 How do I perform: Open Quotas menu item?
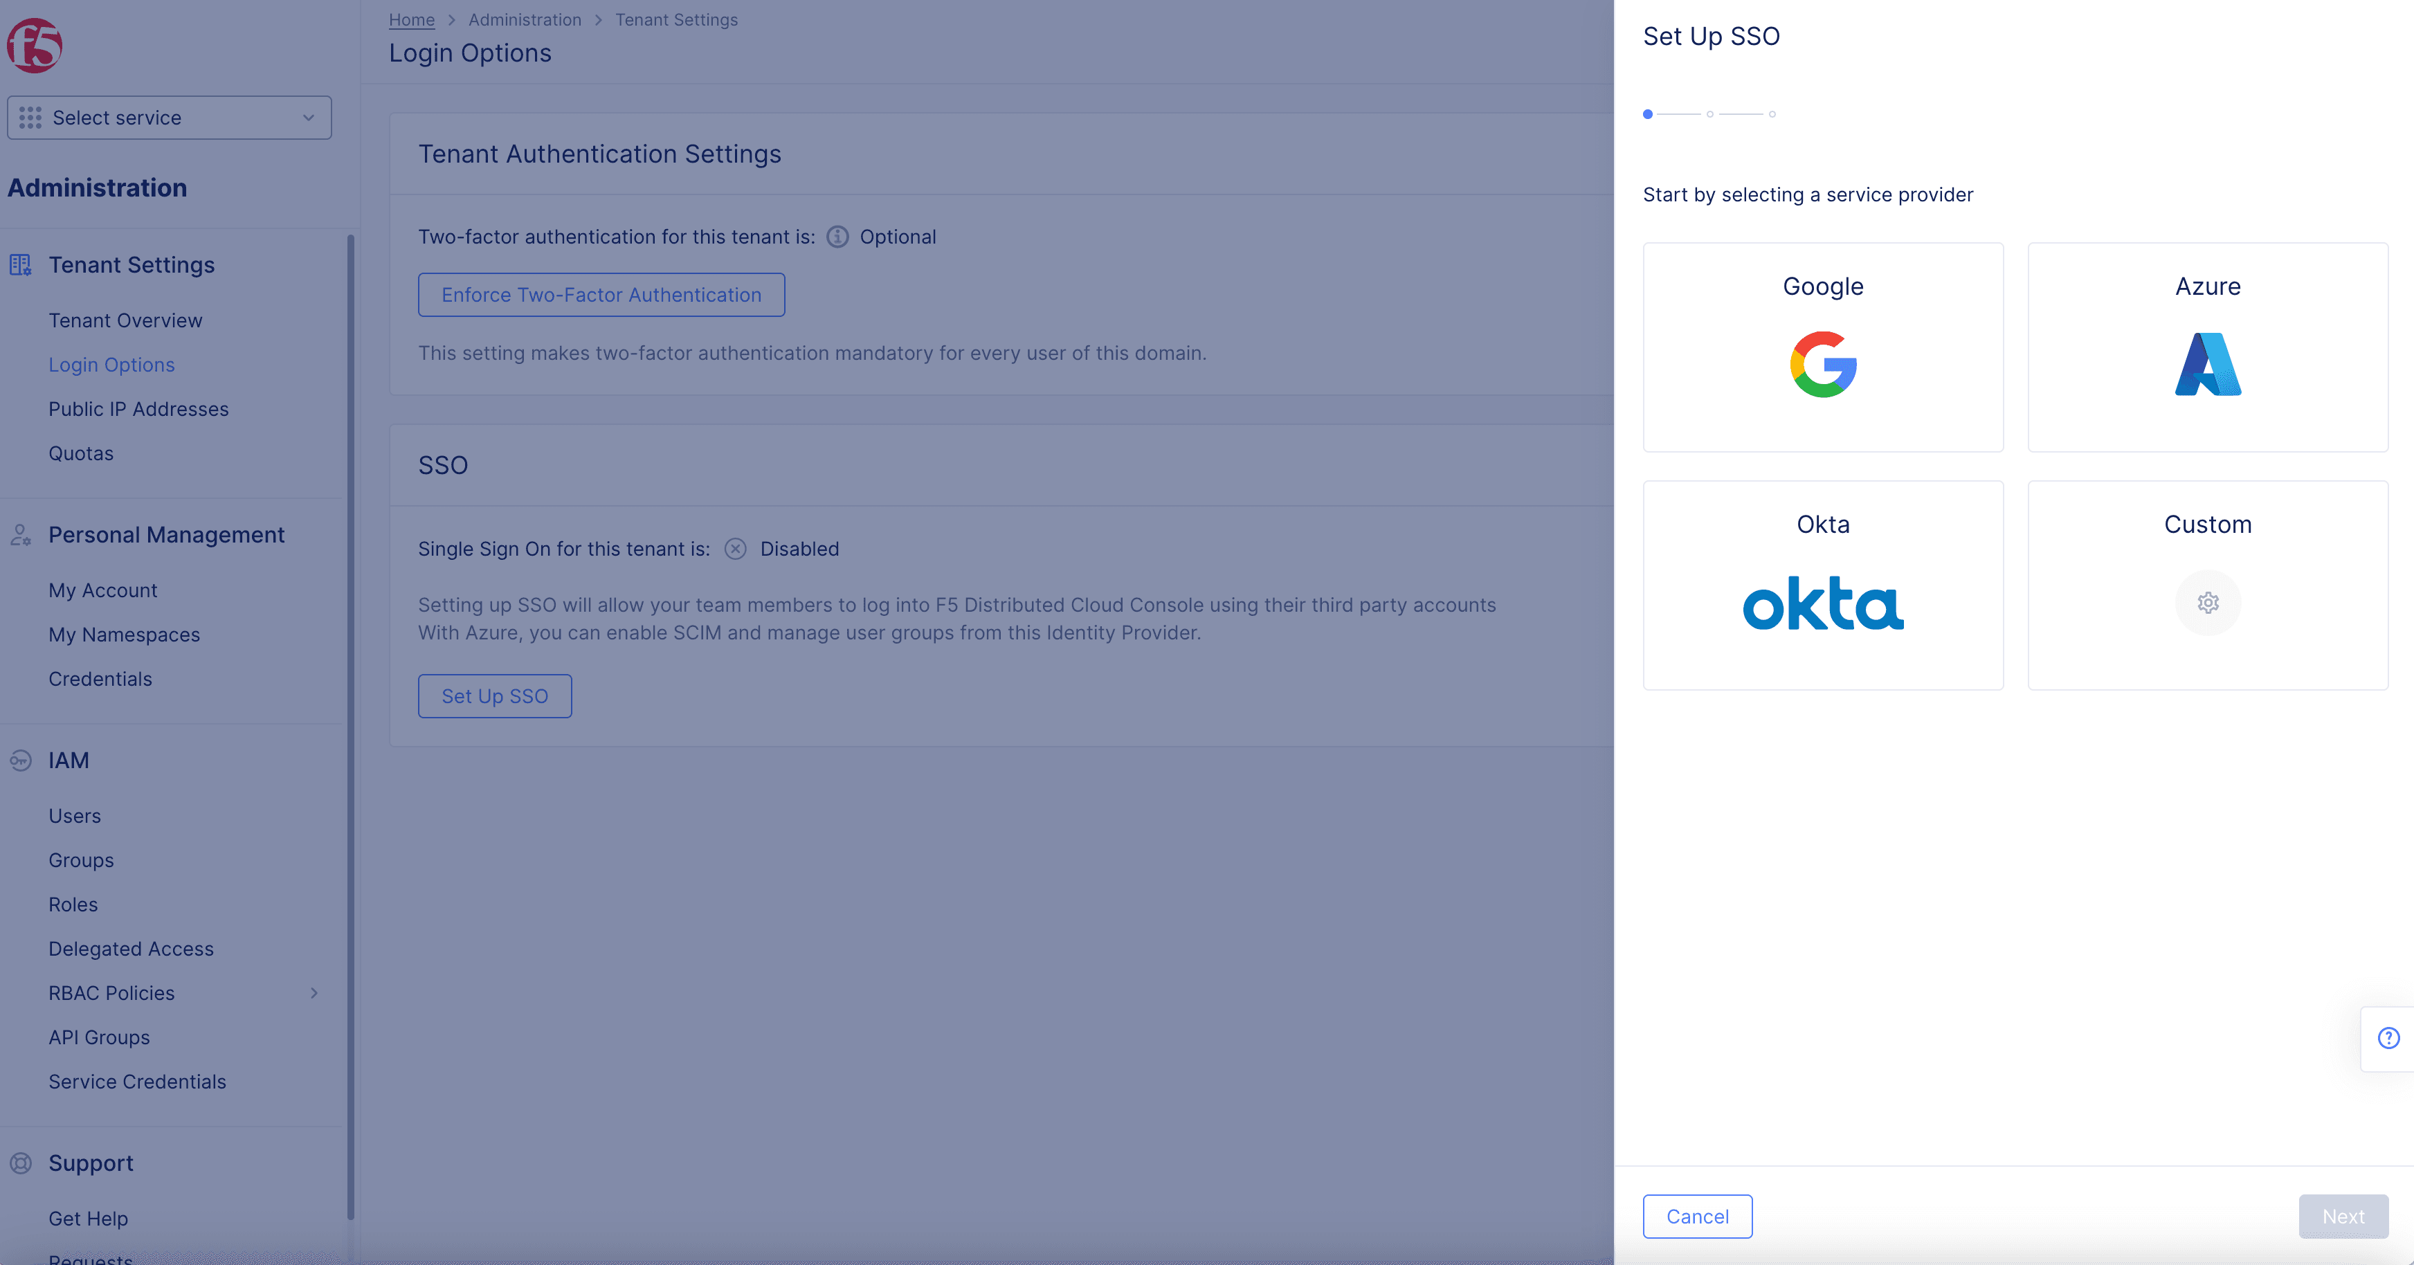pos(80,453)
